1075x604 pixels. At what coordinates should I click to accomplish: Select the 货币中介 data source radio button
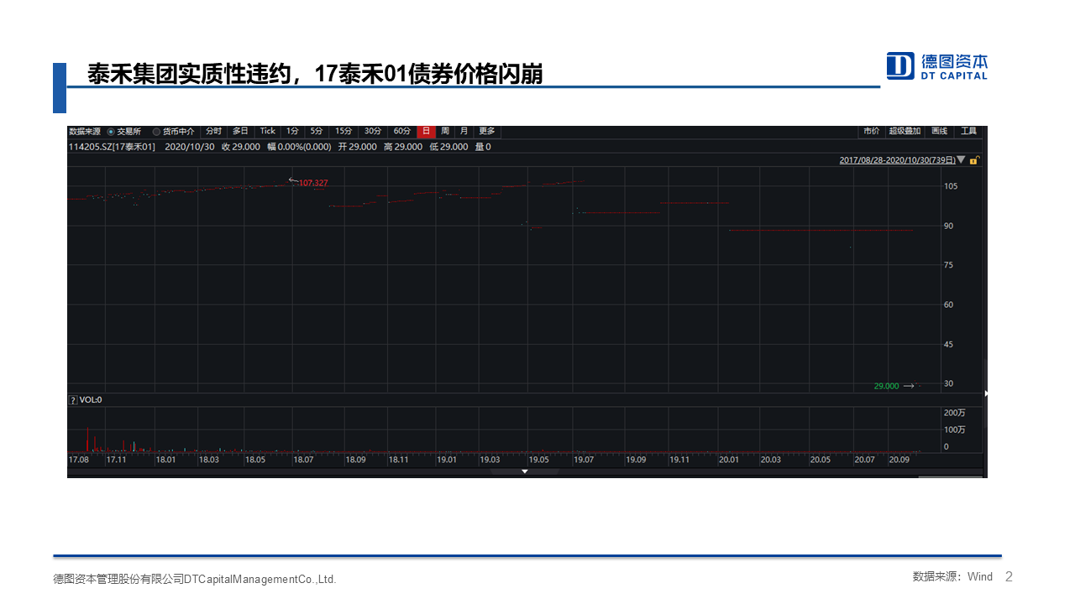click(x=156, y=132)
